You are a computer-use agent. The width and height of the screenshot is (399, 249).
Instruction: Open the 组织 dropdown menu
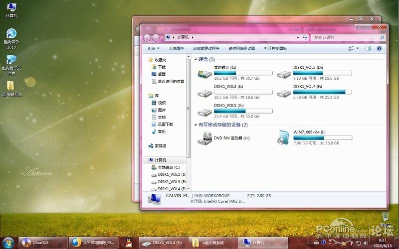click(x=153, y=48)
